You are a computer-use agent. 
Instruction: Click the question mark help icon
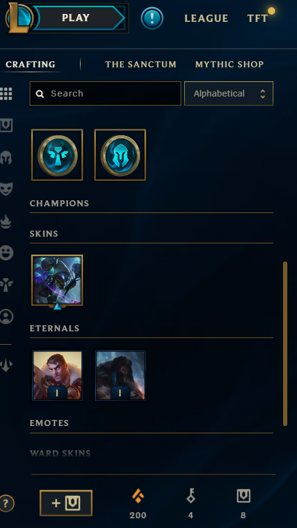(x=7, y=503)
